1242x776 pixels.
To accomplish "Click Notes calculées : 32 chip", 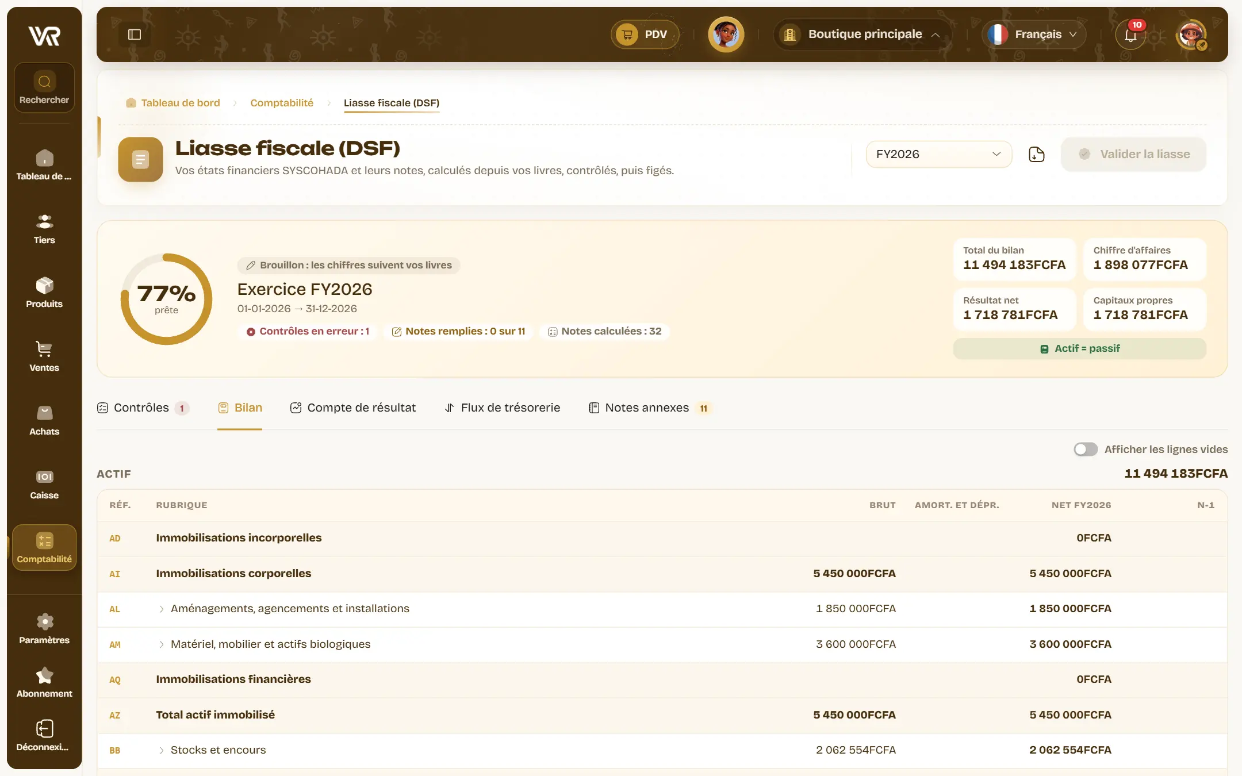I will 605,332.
